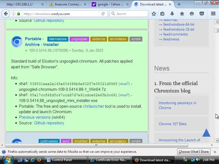Open the Installer download link
Screen dimensions: 219x164
(x=51, y=45)
